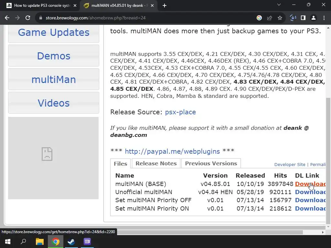Click the broken image placeholder

click(47, 154)
